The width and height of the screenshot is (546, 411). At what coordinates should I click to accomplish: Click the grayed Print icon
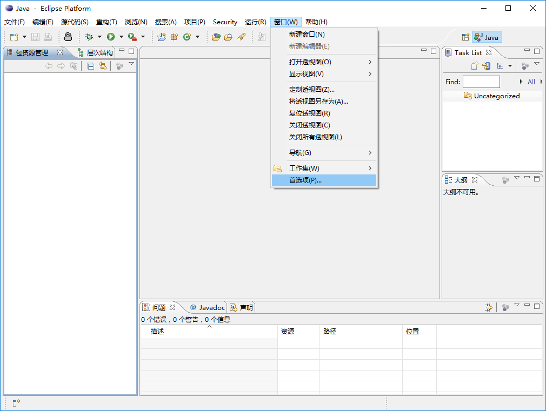pyautogui.click(x=48, y=37)
